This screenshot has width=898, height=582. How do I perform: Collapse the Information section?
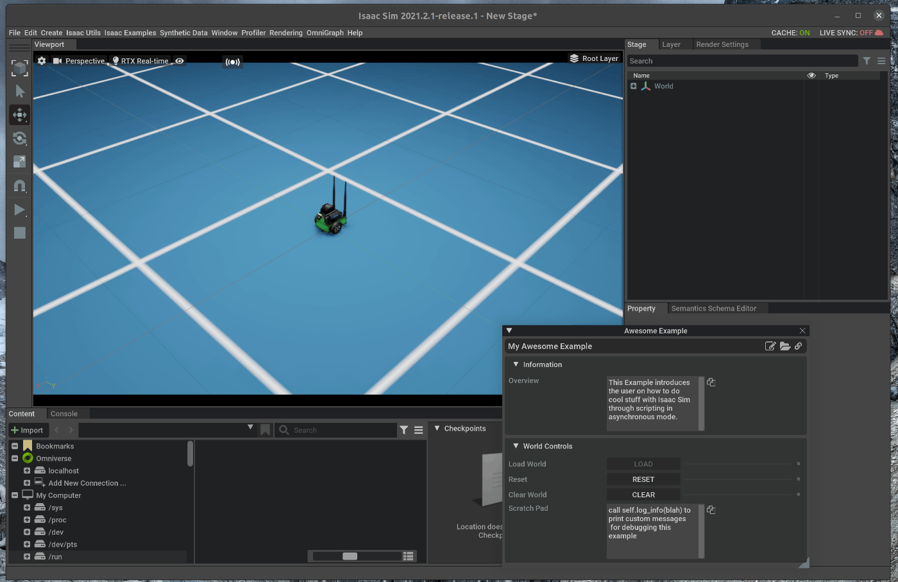[x=516, y=364]
